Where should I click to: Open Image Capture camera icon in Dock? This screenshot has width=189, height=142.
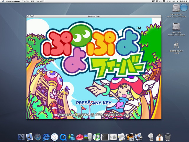point(130,137)
